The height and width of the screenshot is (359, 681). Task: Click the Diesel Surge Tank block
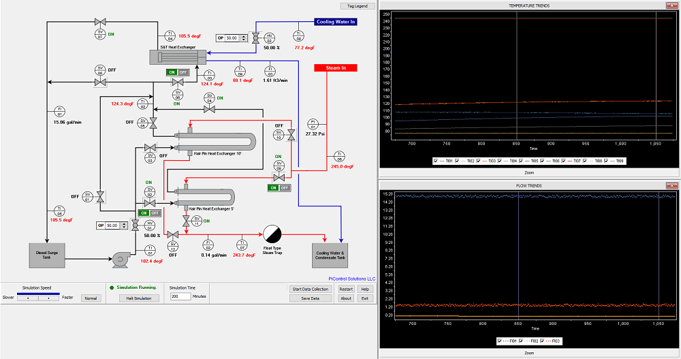point(47,255)
